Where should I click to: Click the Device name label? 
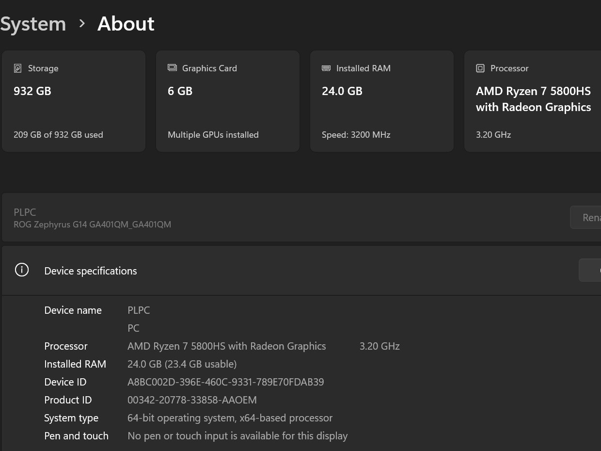click(x=73, y=310)
